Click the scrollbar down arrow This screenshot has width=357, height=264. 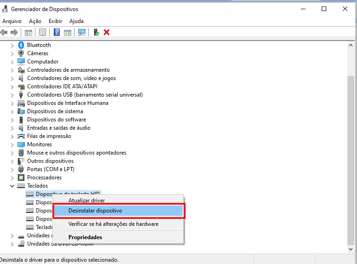pos(351,249)
